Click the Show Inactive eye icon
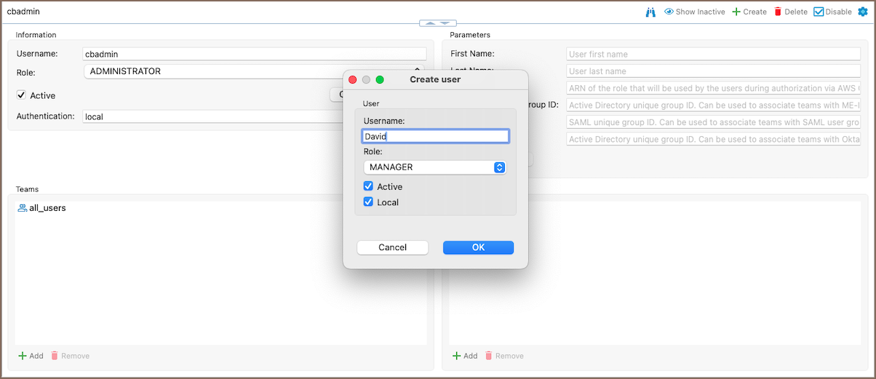 pos(669,12)
